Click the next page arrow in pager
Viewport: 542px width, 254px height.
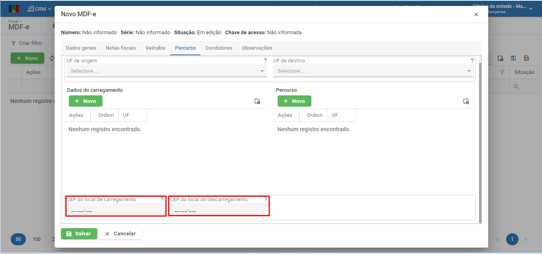tap(526, 239)
